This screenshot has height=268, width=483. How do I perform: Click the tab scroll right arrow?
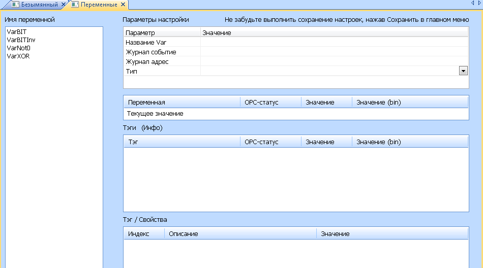click(x=479, y=4)
